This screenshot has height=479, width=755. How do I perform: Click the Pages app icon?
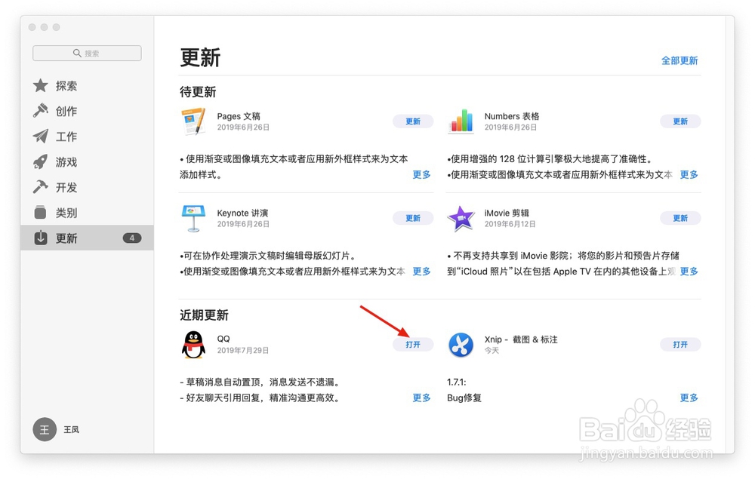click(193, 121)
